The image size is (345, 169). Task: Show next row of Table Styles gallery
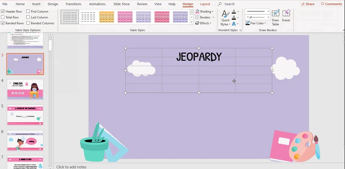(192, 17)
